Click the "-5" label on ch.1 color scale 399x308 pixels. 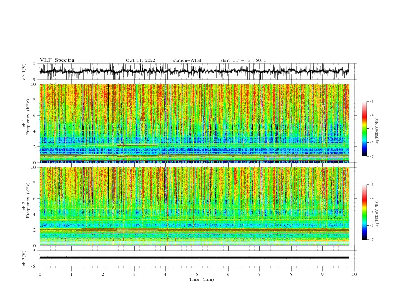pos(372,129)
